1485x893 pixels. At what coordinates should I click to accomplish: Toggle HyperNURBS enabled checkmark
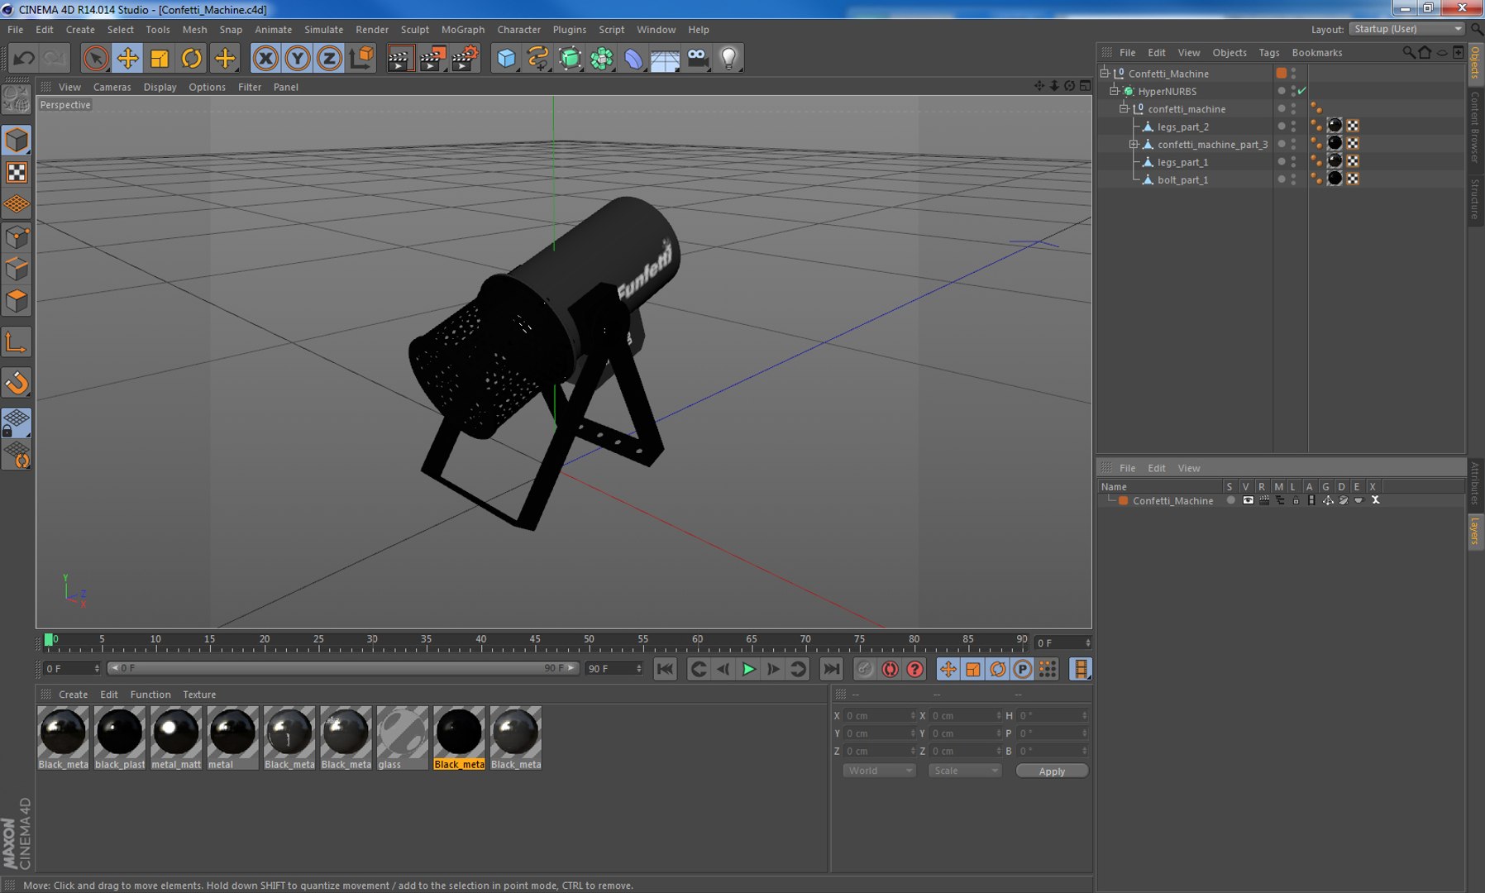(1302, 91)
